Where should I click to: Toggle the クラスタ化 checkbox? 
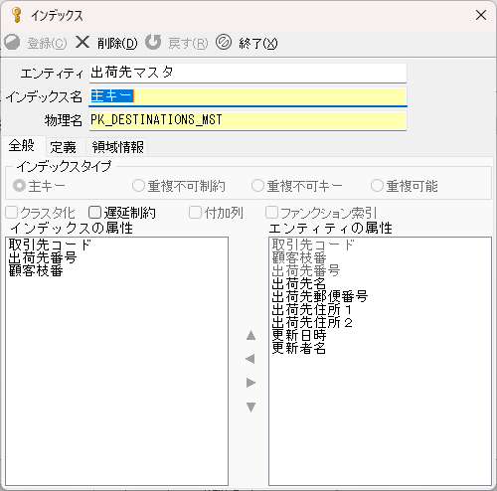[41, 213]
